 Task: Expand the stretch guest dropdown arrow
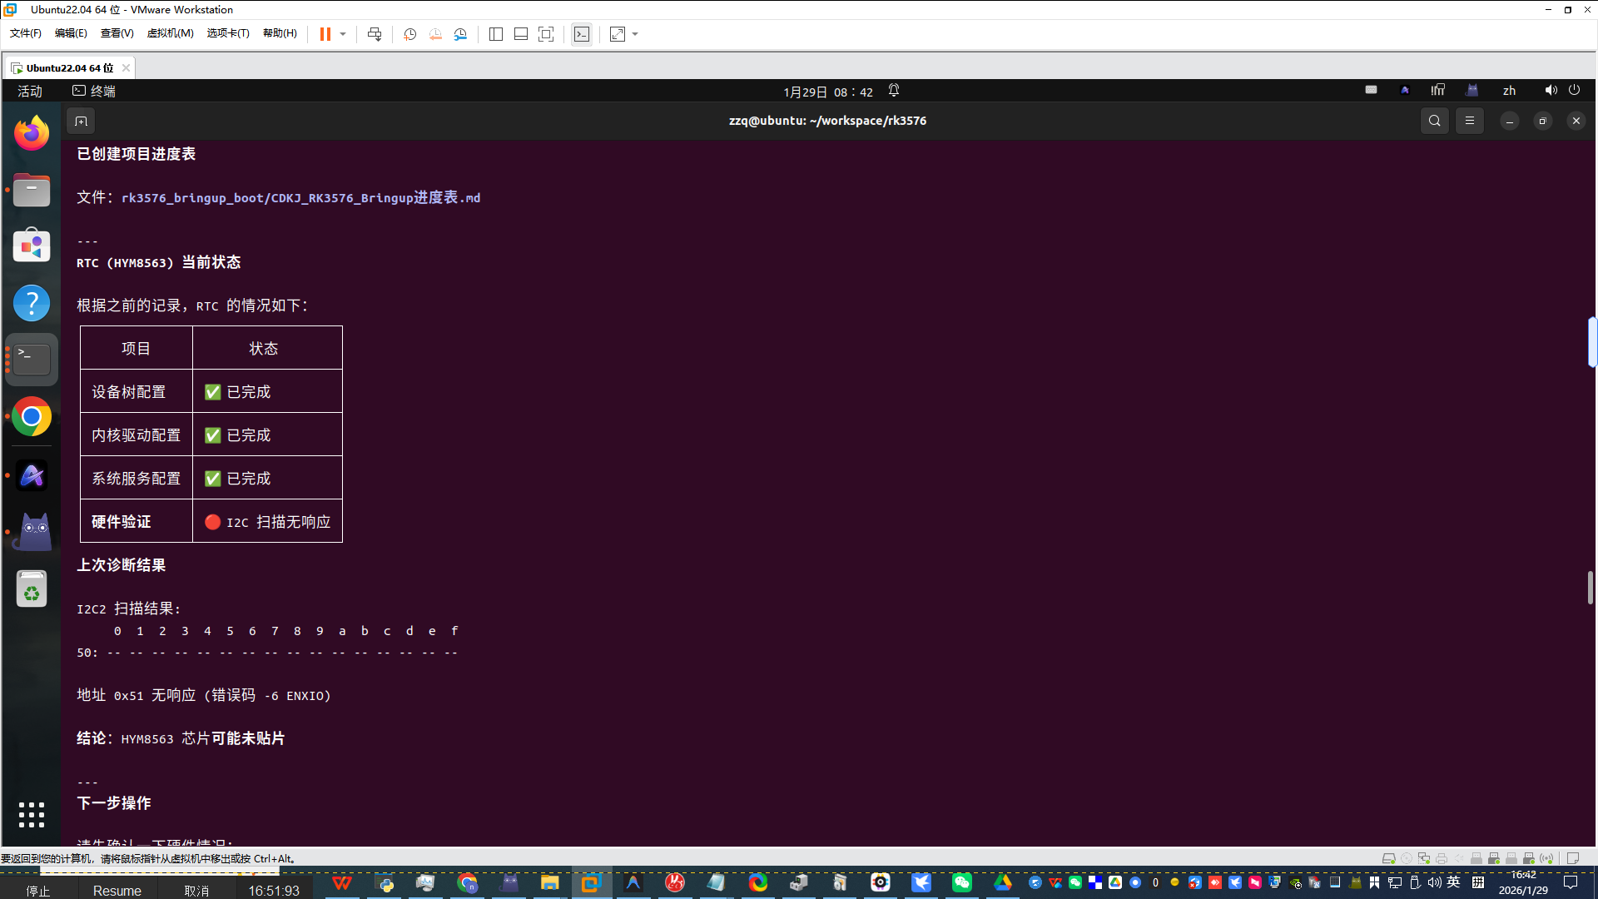635,34
